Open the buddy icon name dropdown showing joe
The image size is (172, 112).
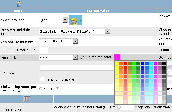tap(53, 20)
